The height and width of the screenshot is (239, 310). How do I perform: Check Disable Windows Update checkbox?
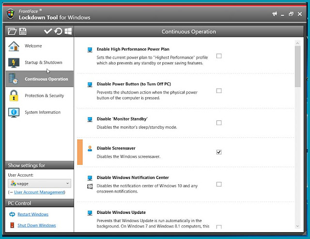click(x=219, y=227)
